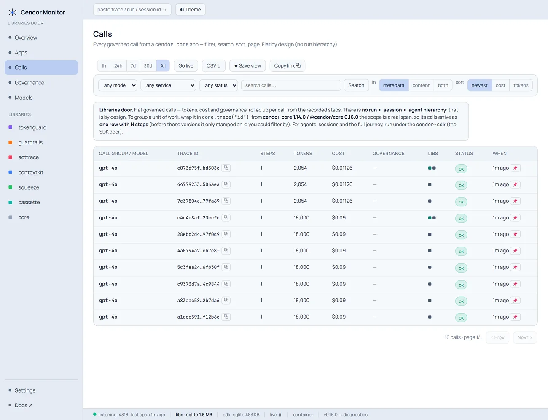Set time range to 30d

coord(148,66)
